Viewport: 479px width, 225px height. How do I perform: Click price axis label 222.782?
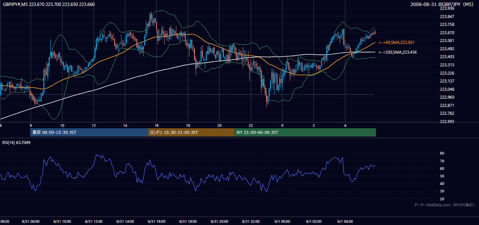pyautogui.click(x=447, y=113)
